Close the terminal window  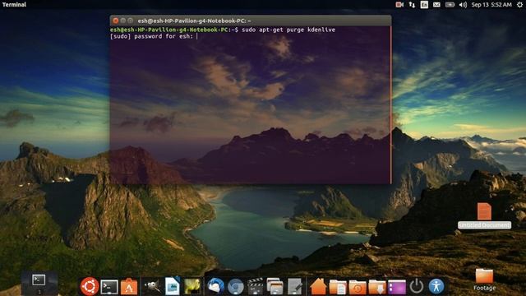tap(116, 21)
